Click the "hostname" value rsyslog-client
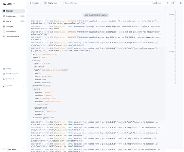This screenshot has height=152, width=184. [53, 102]
